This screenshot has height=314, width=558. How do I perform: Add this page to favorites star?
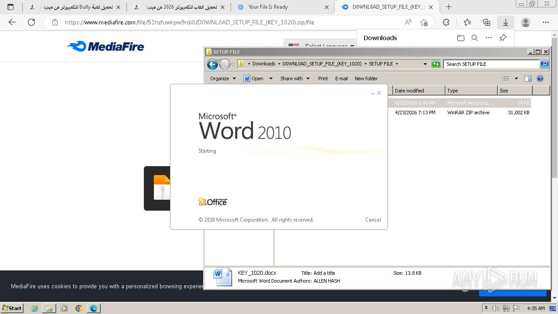coord(424,22)
